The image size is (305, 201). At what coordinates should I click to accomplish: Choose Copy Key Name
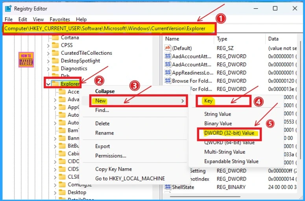[113, 169]
